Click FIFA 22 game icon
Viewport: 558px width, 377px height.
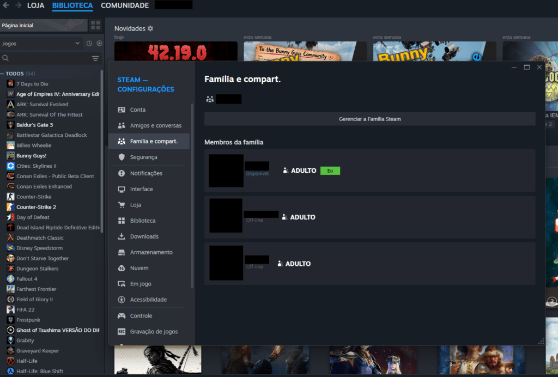[11, 309]
